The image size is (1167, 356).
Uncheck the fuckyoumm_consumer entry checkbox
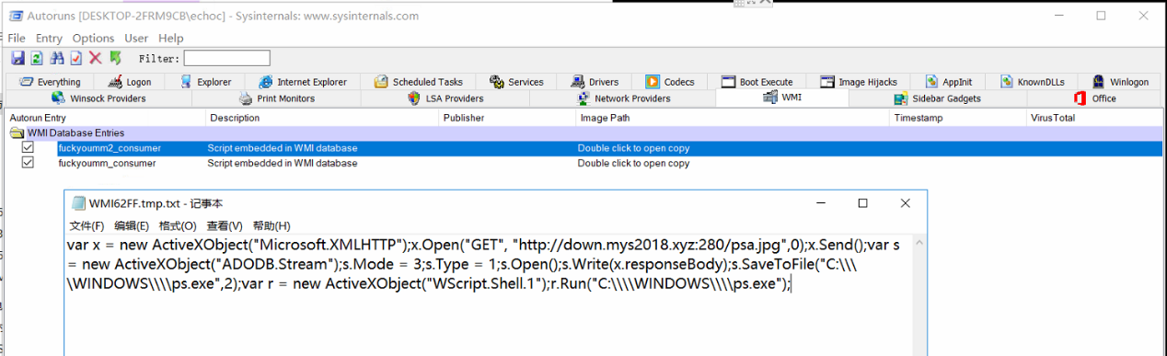(28, 163)
